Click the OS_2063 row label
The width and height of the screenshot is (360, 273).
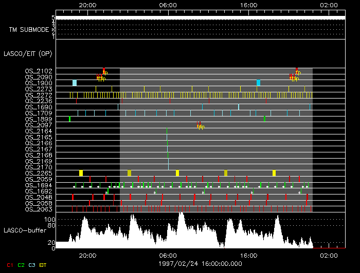pos(39,209)
